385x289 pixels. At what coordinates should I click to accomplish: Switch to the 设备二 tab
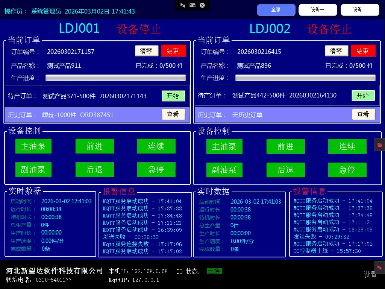pyautogui.click(x=359, y=10)
